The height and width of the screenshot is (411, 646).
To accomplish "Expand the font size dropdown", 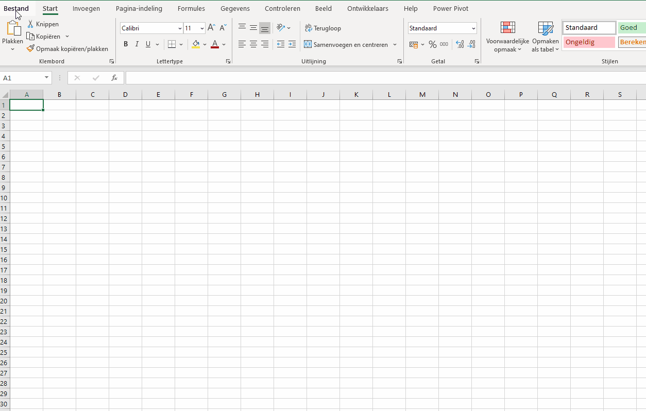I will 201,28.
